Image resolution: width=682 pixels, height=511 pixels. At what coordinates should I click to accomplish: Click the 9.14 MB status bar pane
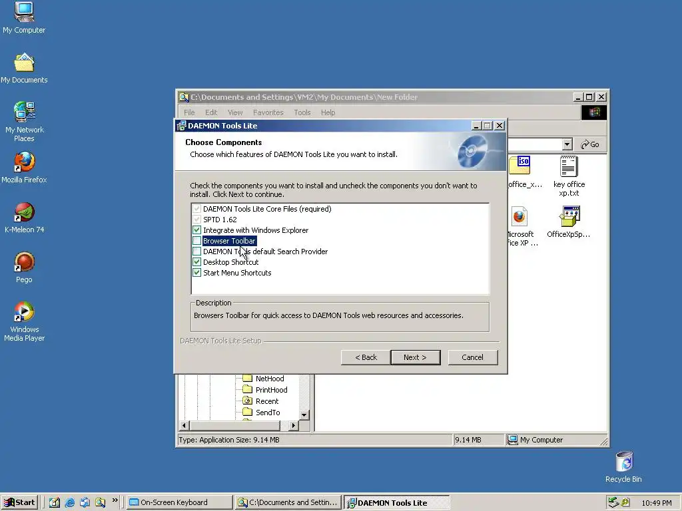pos(479,440)
